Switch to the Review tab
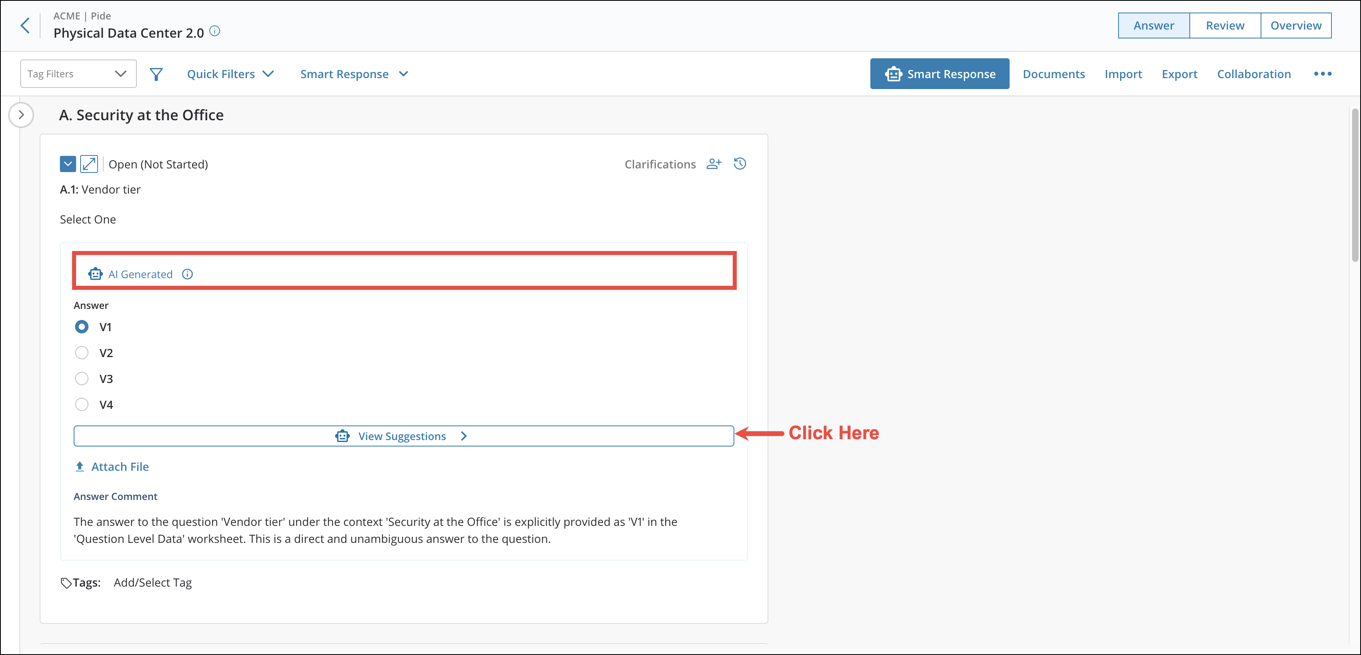Viewport: 1361px width, 655px height. (x=1224, y=25)
